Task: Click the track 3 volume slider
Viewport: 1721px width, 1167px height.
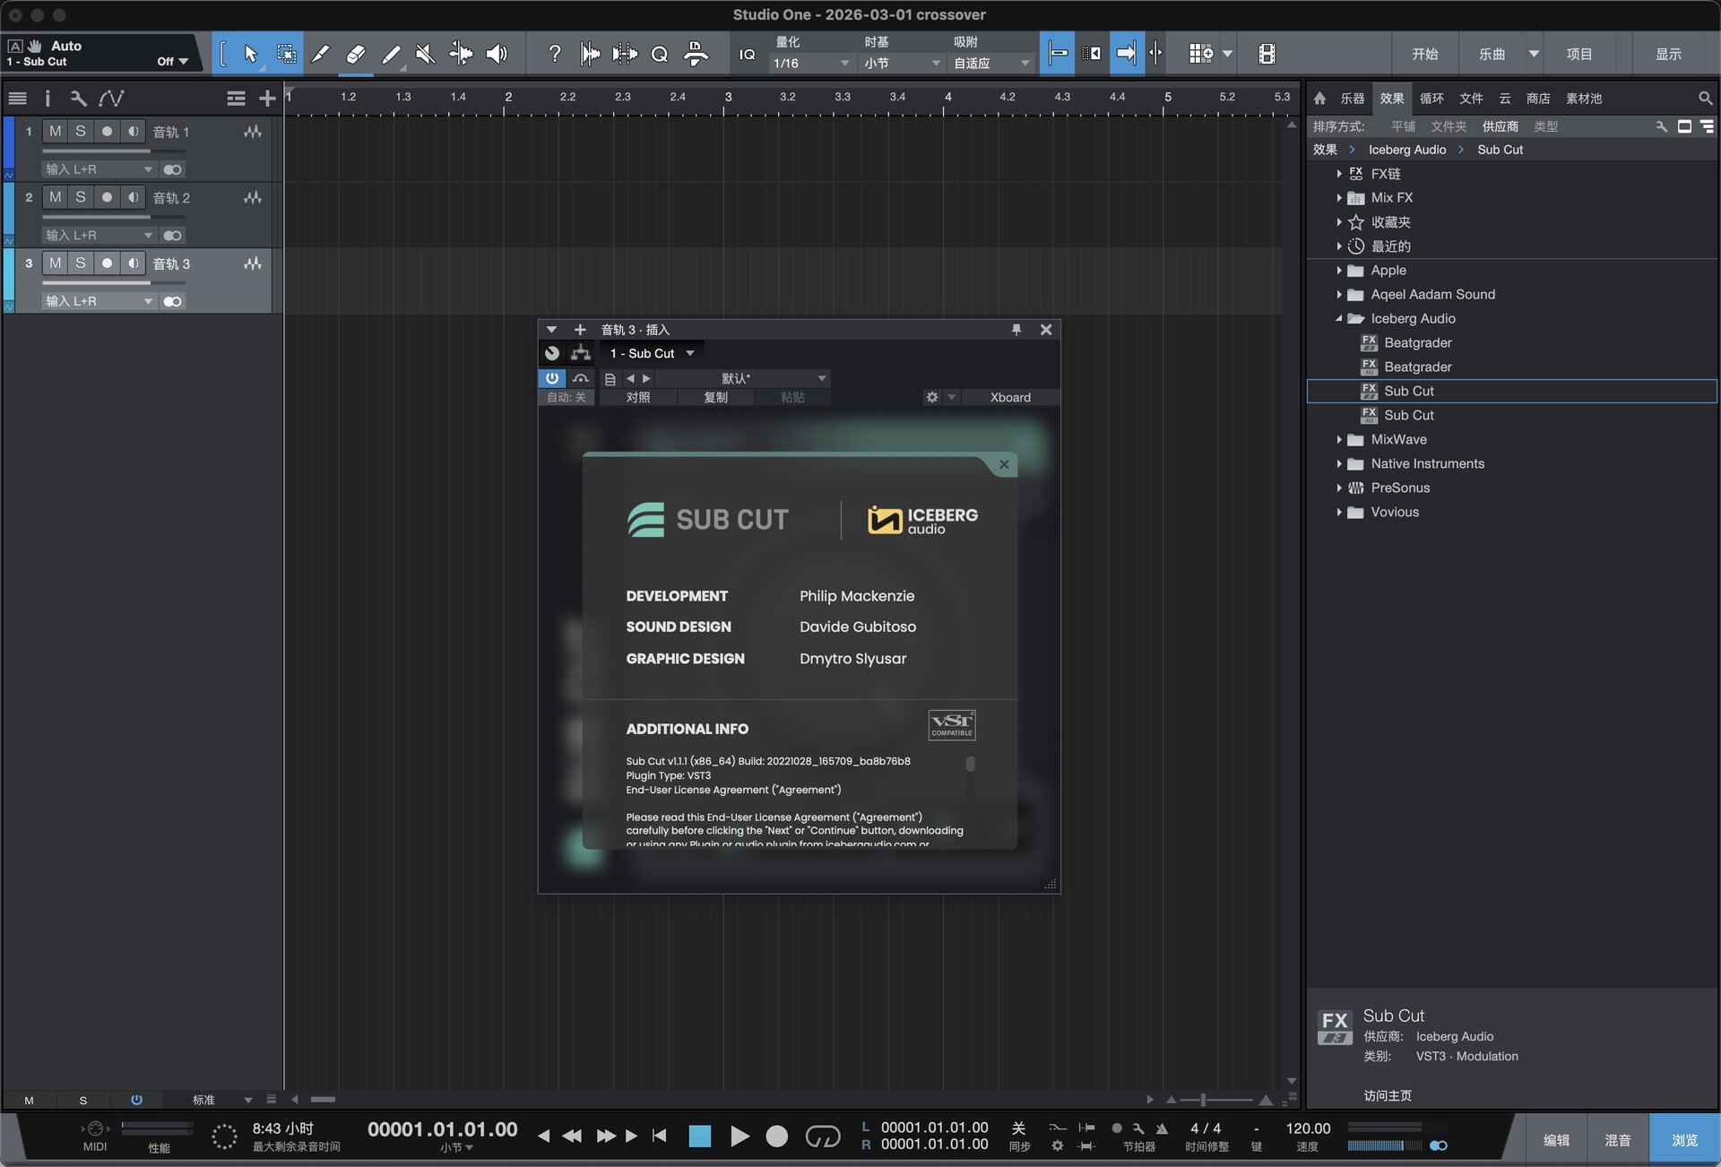Action: pyautogui.click(x=97, y=283)
